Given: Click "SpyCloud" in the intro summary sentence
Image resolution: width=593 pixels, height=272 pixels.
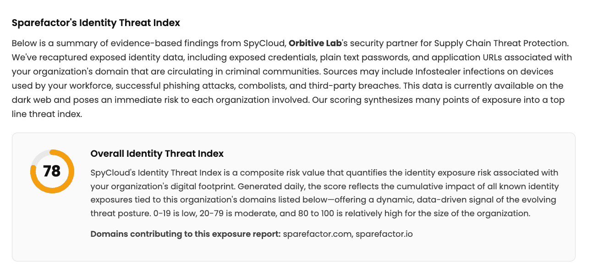Looking at the screenshot, I should tap(268, 43).
